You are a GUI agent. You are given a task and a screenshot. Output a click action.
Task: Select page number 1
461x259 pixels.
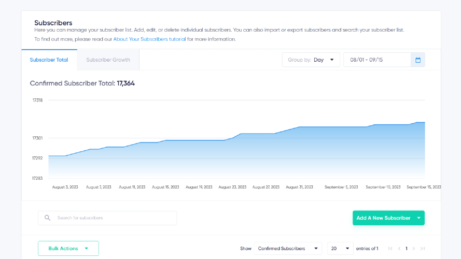(407, 249)
